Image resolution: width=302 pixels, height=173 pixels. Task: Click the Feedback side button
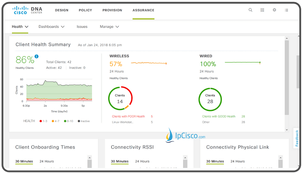(297, 138)
